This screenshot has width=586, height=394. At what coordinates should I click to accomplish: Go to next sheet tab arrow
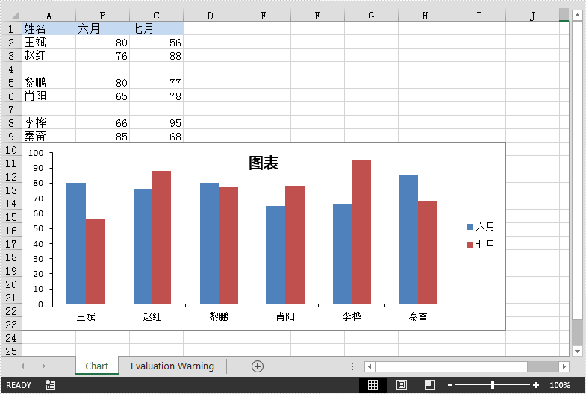[x=44, y=366]
